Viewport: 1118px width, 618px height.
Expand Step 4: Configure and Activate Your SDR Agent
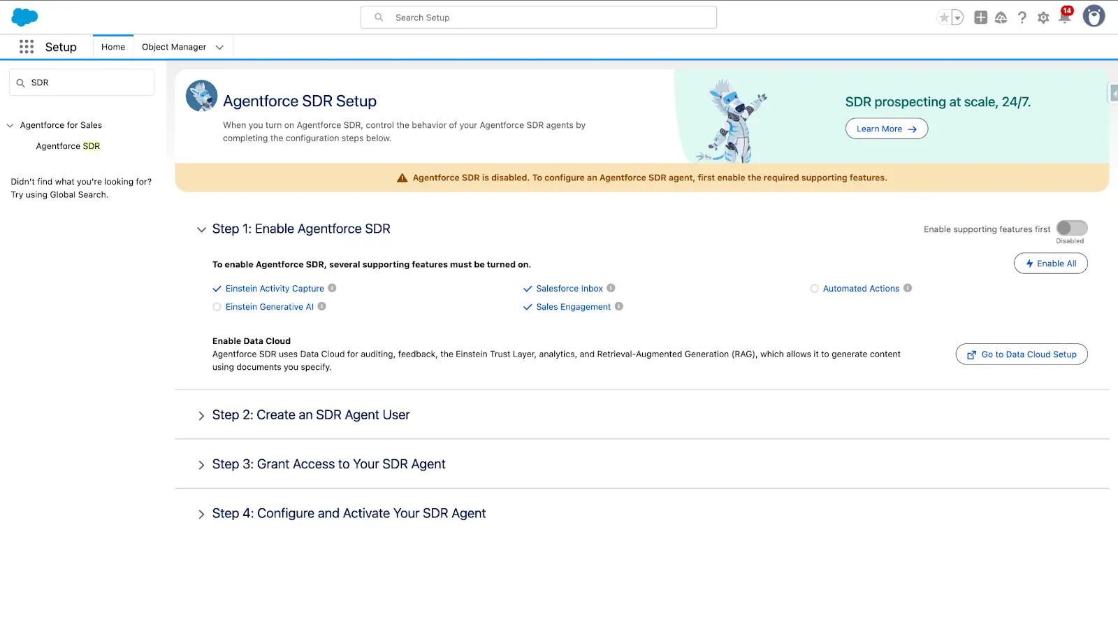(201, 514)
